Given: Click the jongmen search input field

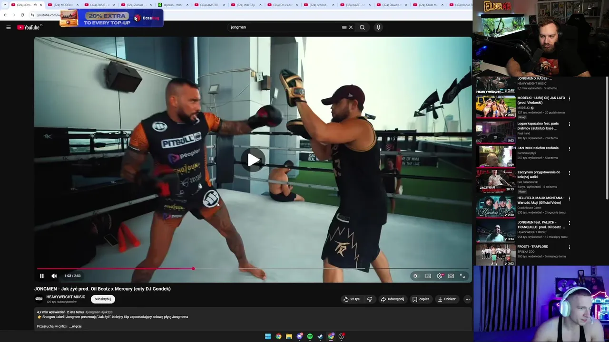Looking at the screenshot, I should click(x=285, y=27).
